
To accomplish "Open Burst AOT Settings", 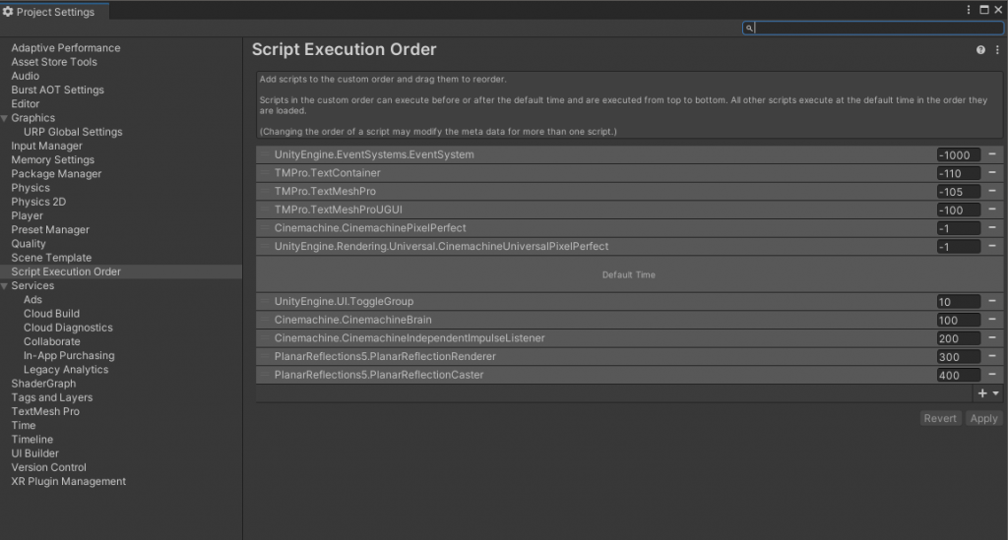I will pos(57,90).
